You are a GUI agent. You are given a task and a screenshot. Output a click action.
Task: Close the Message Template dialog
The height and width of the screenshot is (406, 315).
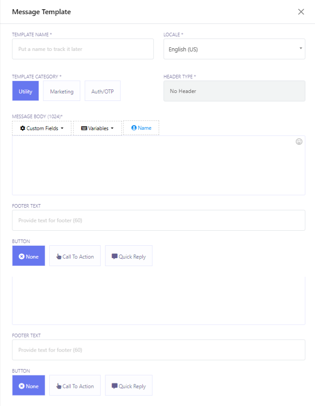[301, 12]
